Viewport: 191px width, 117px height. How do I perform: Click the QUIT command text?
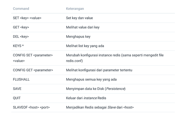click(17, 98)
